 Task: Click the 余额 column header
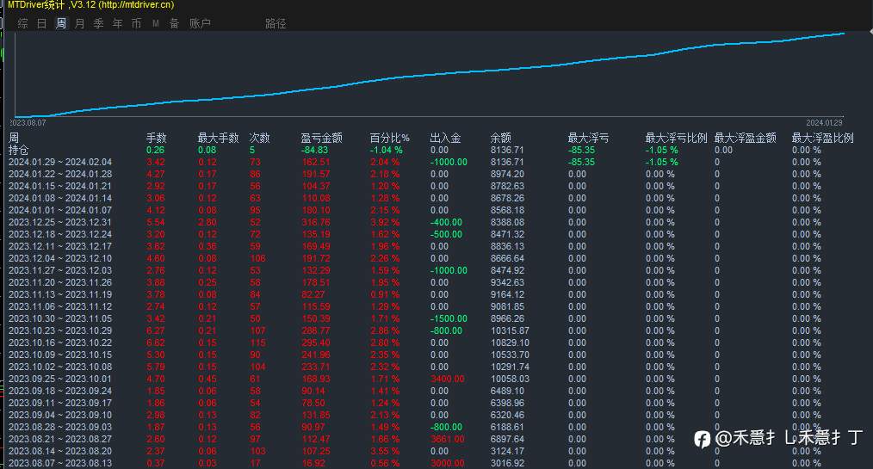500,138
